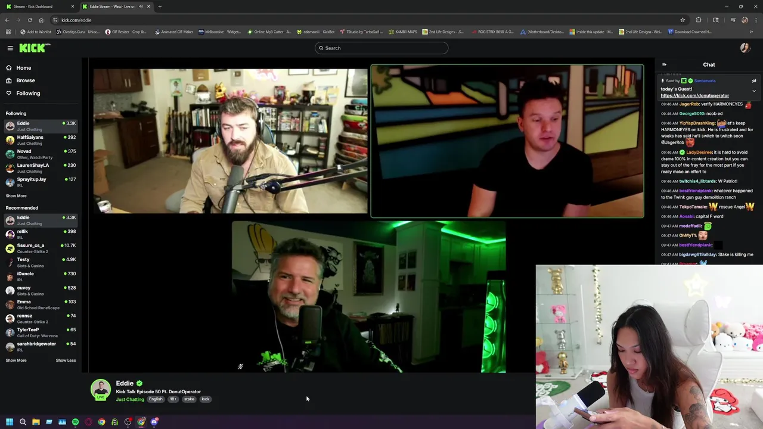This screenshot has width=763, height=429.
Task: Click JagerRob username in chat
Action: [690, 104]
